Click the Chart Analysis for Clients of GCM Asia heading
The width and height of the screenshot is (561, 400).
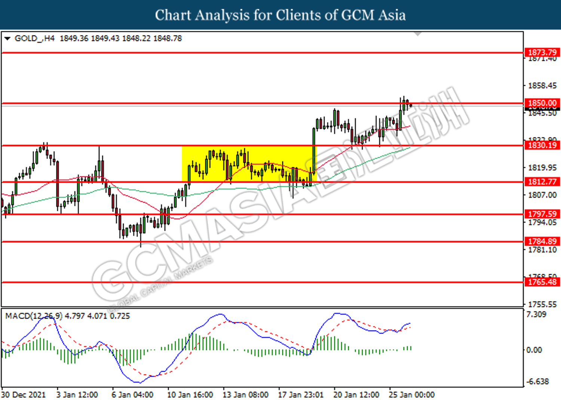tap(280, 15)
